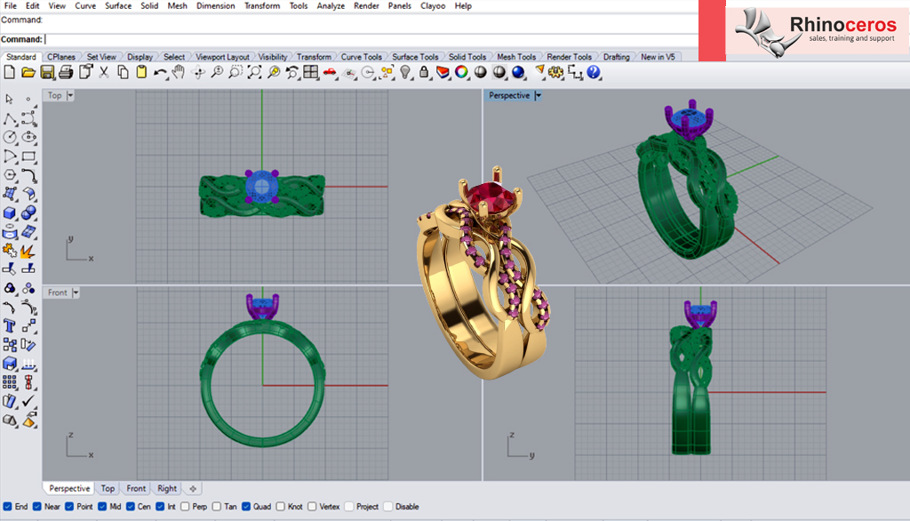910x521 pixels.
Task: Expand the Front viewport dropdown arrow
Action: (x=76, y=293)
